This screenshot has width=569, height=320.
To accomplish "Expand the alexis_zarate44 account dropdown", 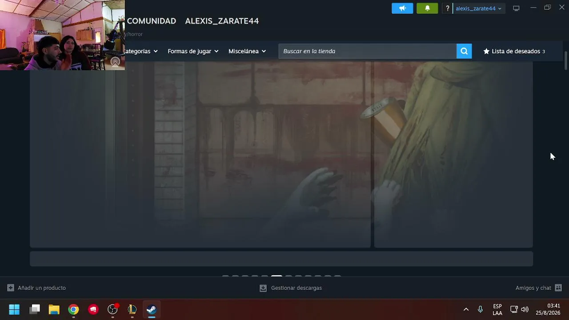I will [478, 8].
